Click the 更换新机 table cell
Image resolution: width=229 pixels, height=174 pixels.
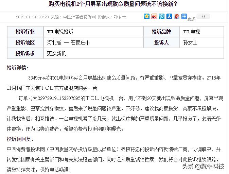click(134, 53)
